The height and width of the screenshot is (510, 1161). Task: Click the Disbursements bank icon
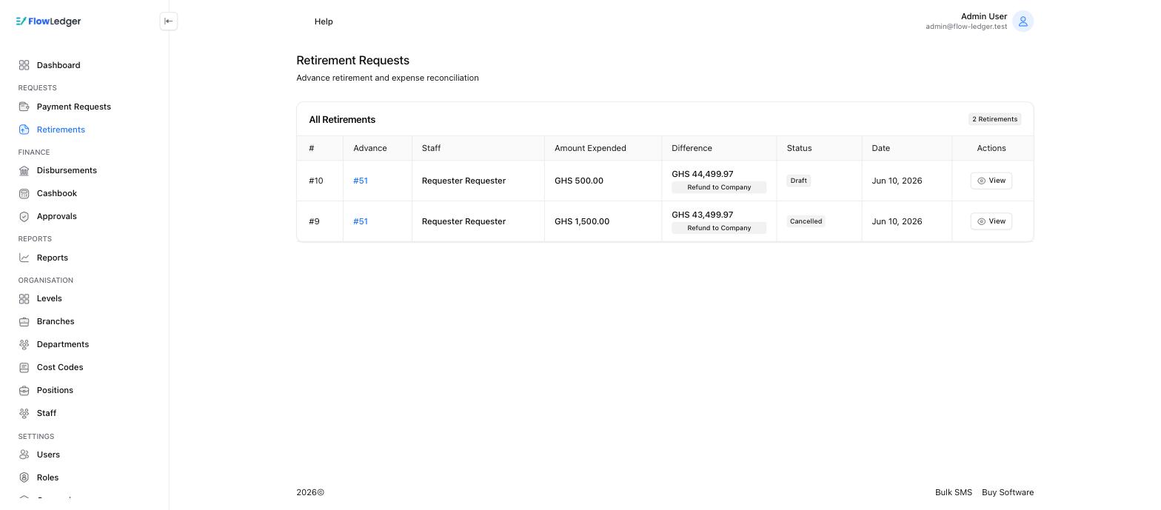pyautogui.click(x=24, y=170)
